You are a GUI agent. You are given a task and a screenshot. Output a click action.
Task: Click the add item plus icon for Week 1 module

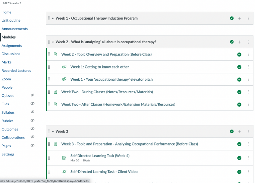[x=239, y=18]
